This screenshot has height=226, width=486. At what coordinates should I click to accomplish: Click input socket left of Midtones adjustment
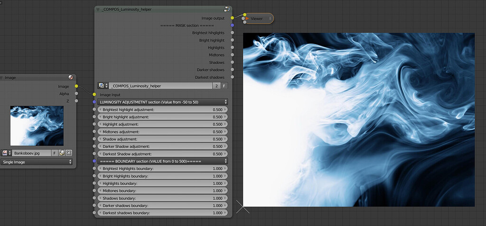pyautogui.click(x=94, y=132)
